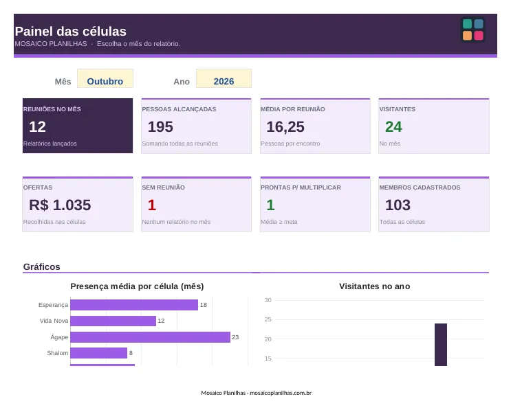The height and width of the screenshot is (410, 511).
Task: Click the subtitle 'Escolha o mês do relatório.'
Action: (x=138, y=43)
